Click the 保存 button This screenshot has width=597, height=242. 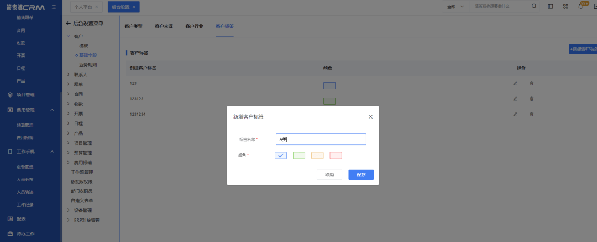(x=361, y=174)
